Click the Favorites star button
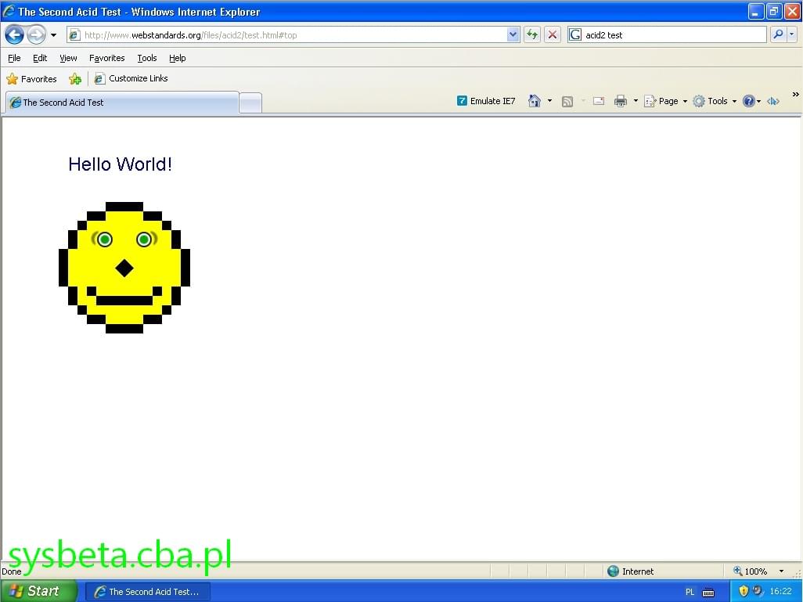The height and width of the screenshot is (602, 803). tap(31, 79)
